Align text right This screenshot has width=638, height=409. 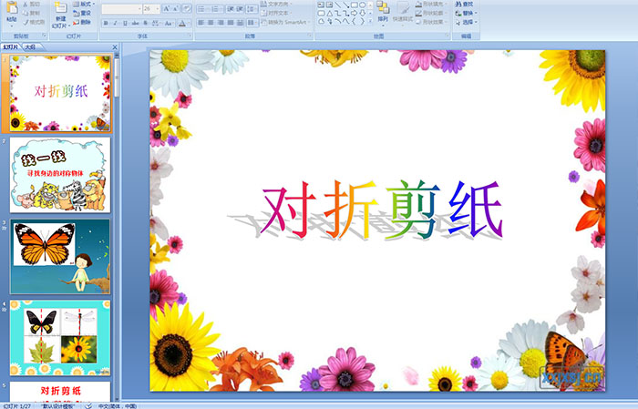[x=221, y=23]
